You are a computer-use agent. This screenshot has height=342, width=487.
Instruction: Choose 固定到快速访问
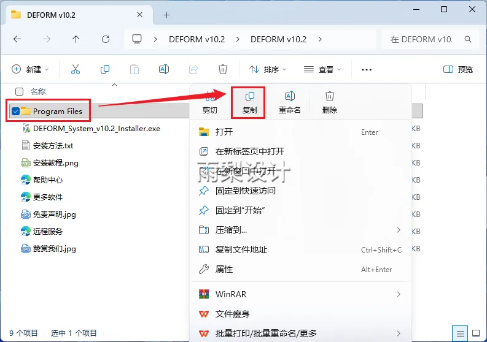[x=301, y=191]
